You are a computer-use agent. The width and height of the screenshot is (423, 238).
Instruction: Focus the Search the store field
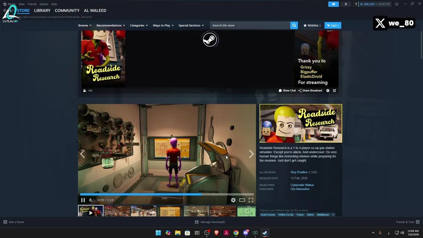pos(250,25)
